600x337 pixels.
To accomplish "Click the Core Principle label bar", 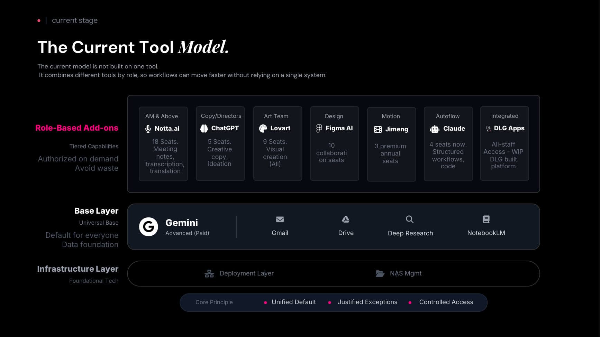I will coord(214,302).
